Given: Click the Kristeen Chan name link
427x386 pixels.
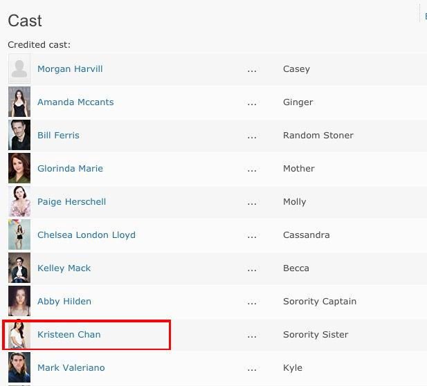Looking at the screenshot, I should coord(69,335).
